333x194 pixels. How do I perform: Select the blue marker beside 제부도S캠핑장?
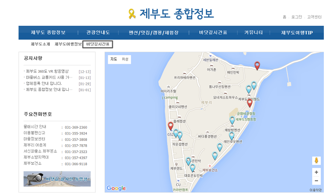coord(232,120)
